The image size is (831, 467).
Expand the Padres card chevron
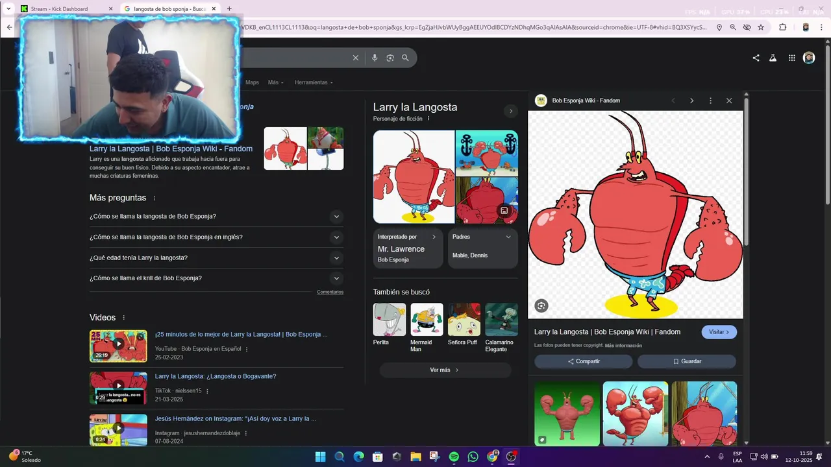click(508, 237)
